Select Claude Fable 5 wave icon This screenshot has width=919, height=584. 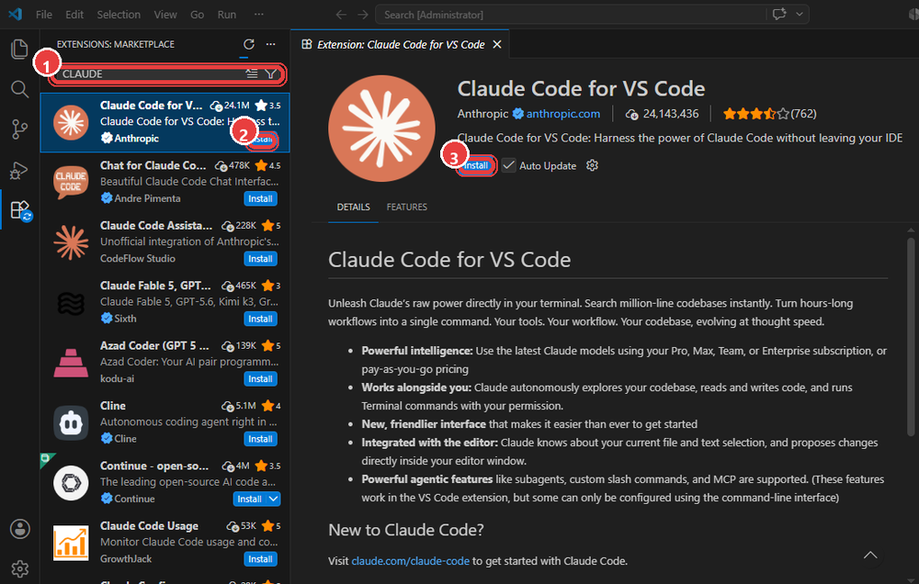click(71, 303)
